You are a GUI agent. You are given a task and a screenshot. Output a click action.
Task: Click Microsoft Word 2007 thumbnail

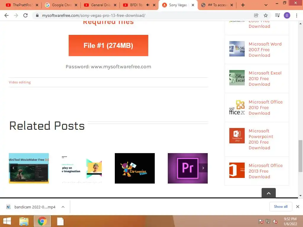pos(237,49)
